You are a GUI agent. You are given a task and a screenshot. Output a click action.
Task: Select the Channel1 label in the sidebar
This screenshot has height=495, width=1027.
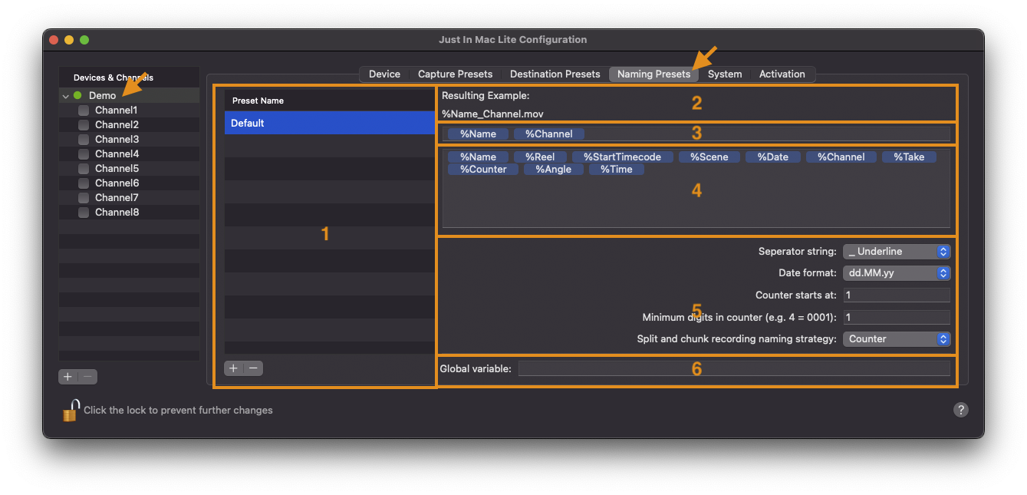click(116, 111)
